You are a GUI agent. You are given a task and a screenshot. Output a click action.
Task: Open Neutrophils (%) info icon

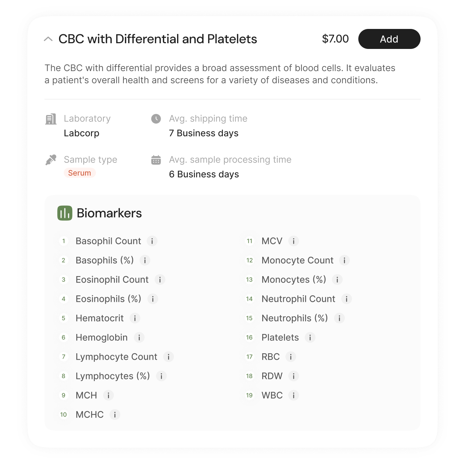[x=339, y=318]
